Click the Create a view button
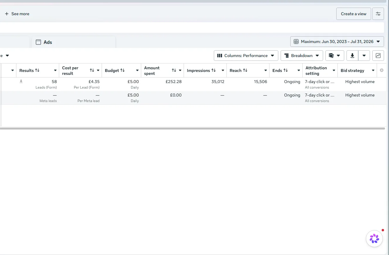This screenshot has width=389, height=255. pyautogui.click(x=354, y=14)
